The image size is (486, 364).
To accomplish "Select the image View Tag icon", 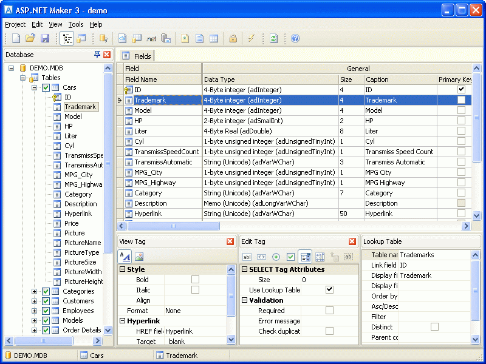I will (x=139, y=257).
